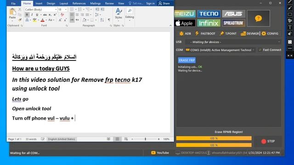Click the Increase Indent icon
The width and height of the screenshot is (294, 165).
102,9
